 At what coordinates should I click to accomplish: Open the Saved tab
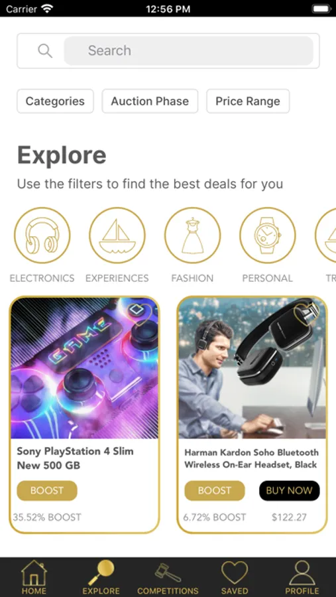tap(235, 577)
